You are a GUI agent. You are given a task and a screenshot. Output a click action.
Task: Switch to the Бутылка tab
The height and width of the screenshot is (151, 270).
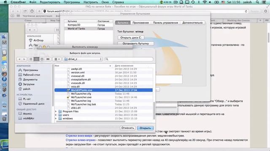tap(123, 23)
